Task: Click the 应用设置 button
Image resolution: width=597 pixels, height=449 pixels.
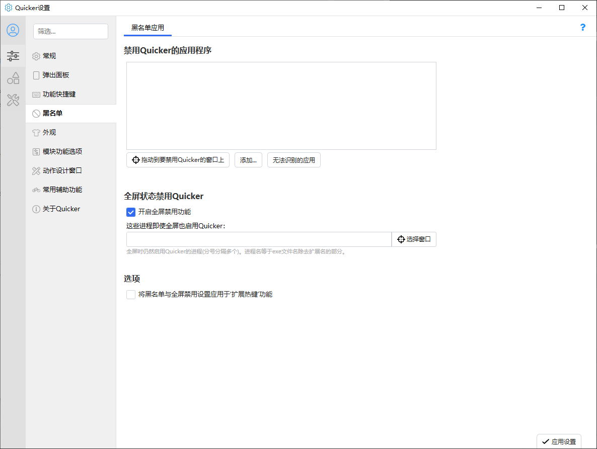Action: (x=559, y=441)
